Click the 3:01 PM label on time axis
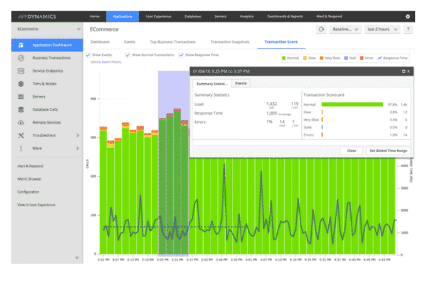The width and height of the screenshot is (425, 281). 103,260
